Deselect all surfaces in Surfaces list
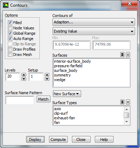 [128, 55]
